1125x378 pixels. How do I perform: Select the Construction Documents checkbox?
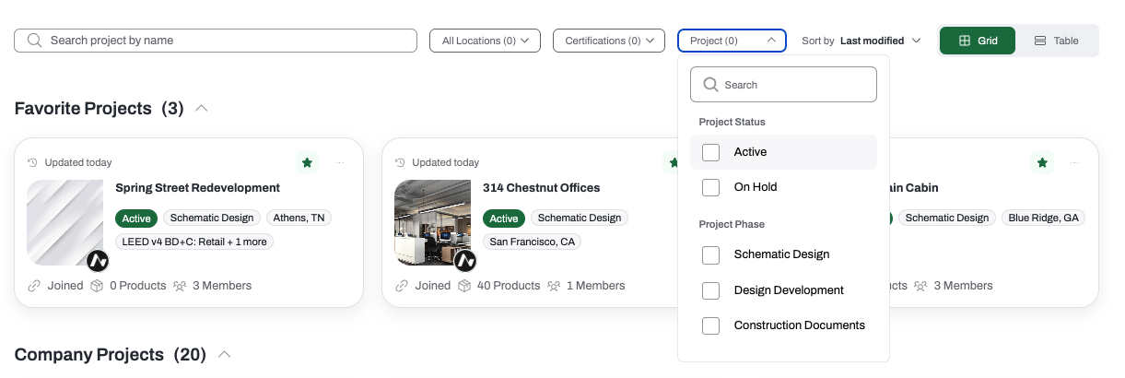click(710, 325)
